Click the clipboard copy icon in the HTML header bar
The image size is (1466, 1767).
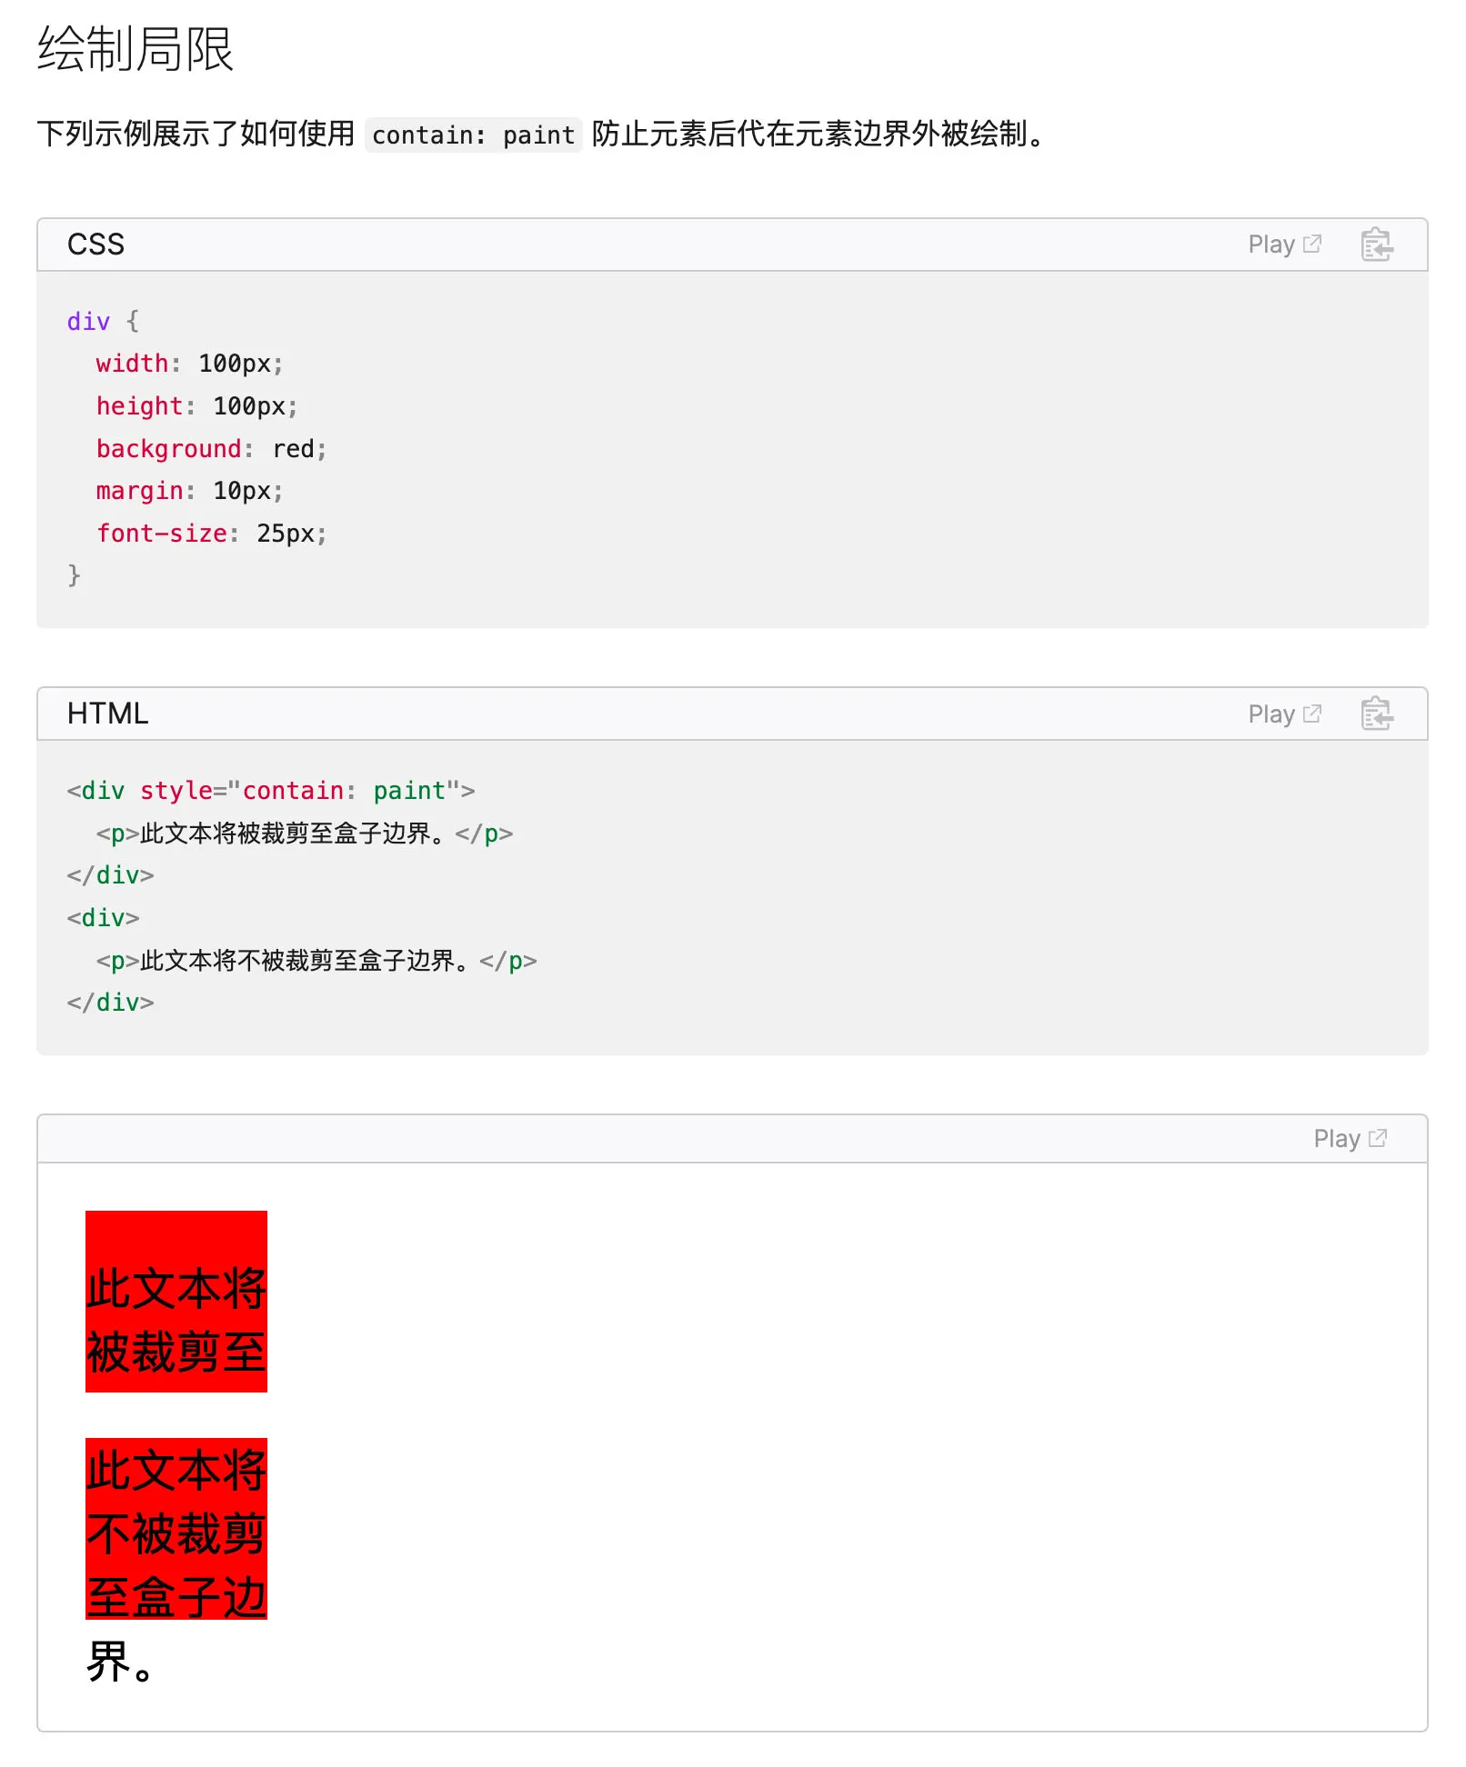click(x=1376, y=714)
